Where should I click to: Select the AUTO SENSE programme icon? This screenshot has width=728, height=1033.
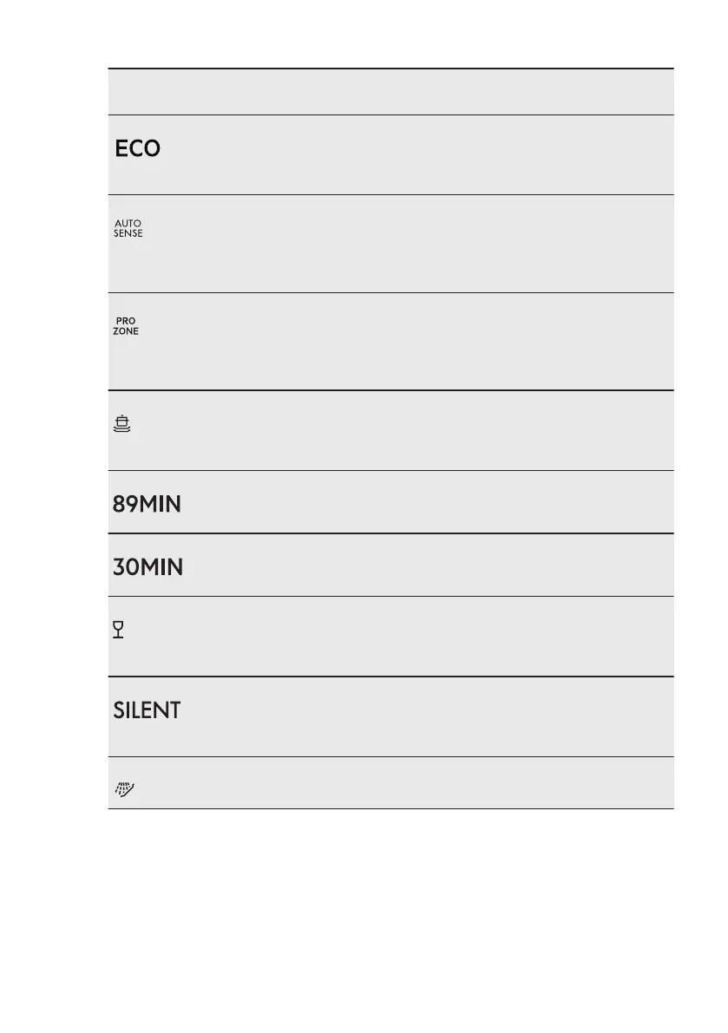click(128, 229)
